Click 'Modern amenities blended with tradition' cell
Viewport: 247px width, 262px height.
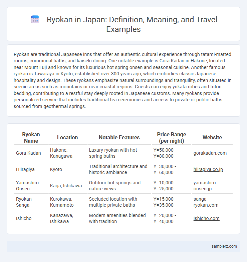click(119, 218)
